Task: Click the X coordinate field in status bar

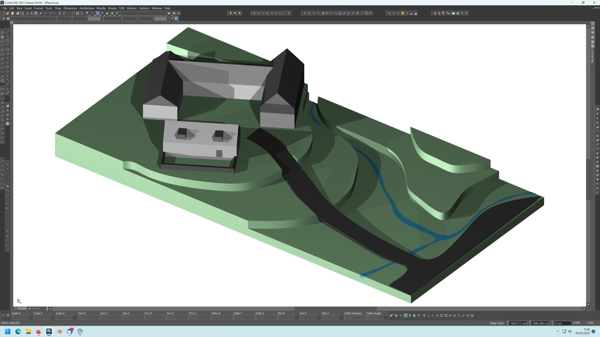Action: (x=518, y=323)
